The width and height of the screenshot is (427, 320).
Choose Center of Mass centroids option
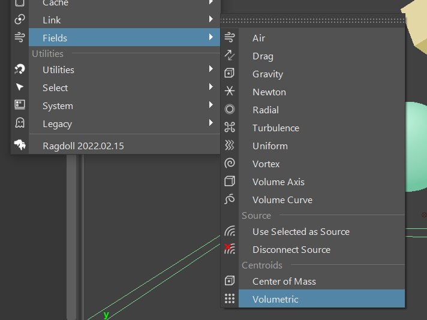(284, 282)
